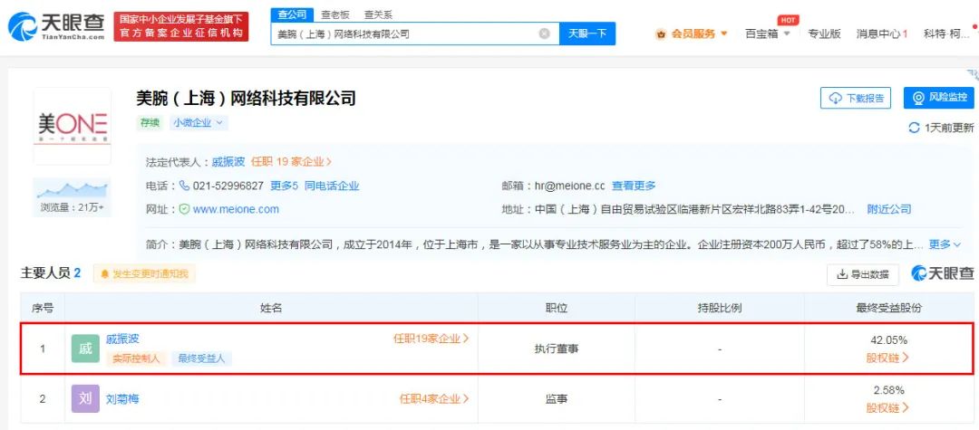Click the phone icon beside 021-52996827
This screenshot has height=430, width=979.
(184, 186)
